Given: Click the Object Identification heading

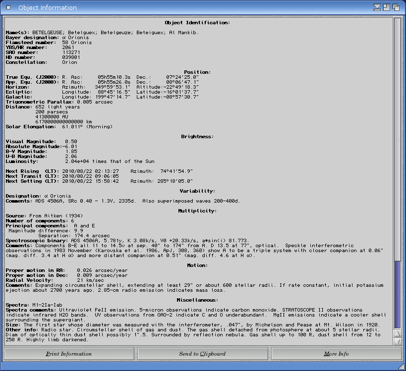Looking at the screenshot, I should (197, 23).
